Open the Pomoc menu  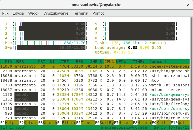pos(98,13)
